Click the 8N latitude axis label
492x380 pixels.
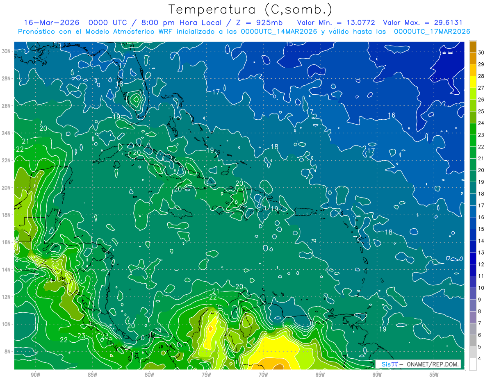tap(7, 351)
